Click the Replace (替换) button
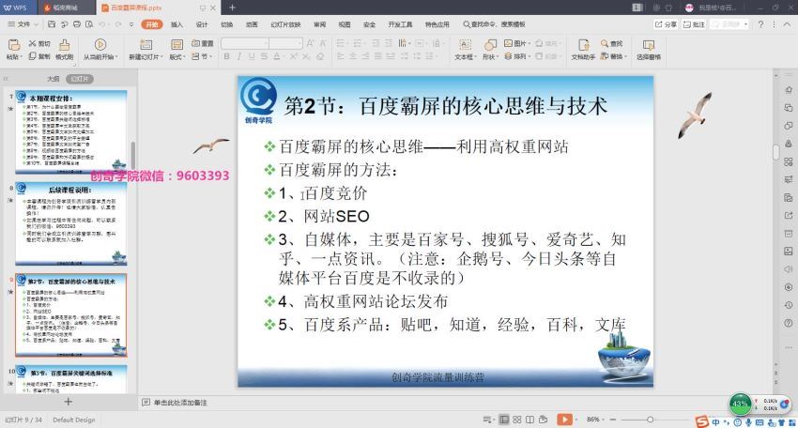Viewport: 798px width, 428px height. click(612, 56)
